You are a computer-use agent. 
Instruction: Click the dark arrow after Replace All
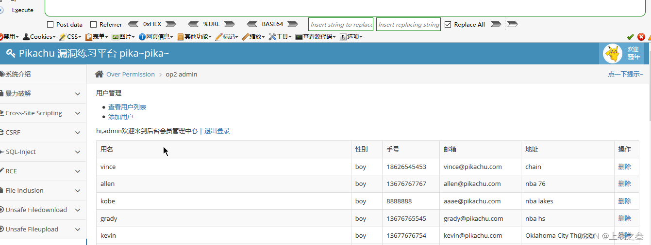(496, 24)
